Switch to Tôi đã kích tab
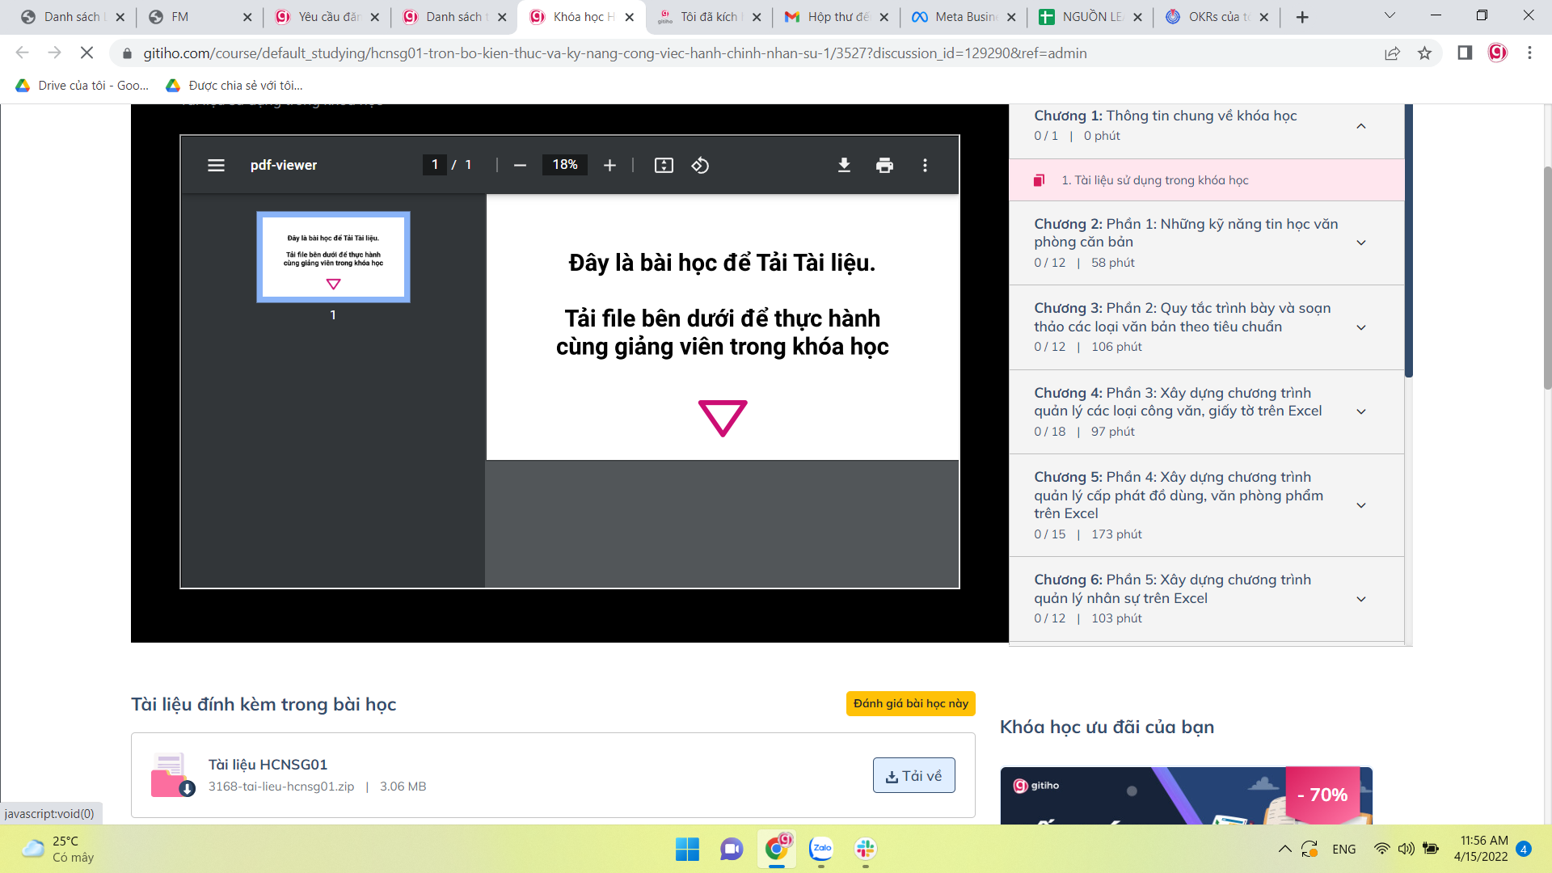This screenshot has height=873, width=1552. pos(709,17)
